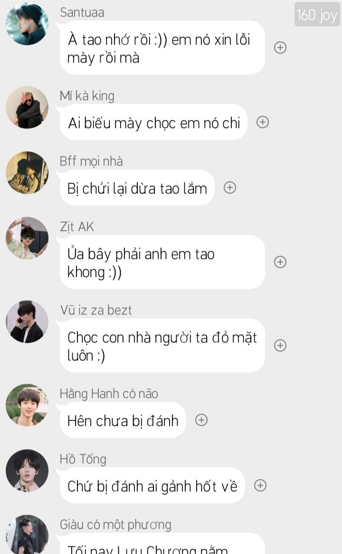Viewport: 342px width, 554px height.
Task: Select the 'Bị chửi lại dừa tao lắm' bubble
Action: coord(137,188)
